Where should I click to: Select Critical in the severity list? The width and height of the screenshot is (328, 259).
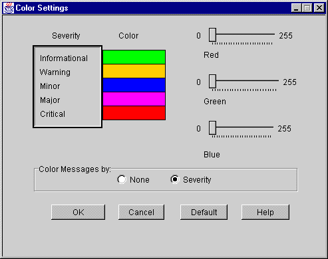pyautogui.click(x=53, y=114)
